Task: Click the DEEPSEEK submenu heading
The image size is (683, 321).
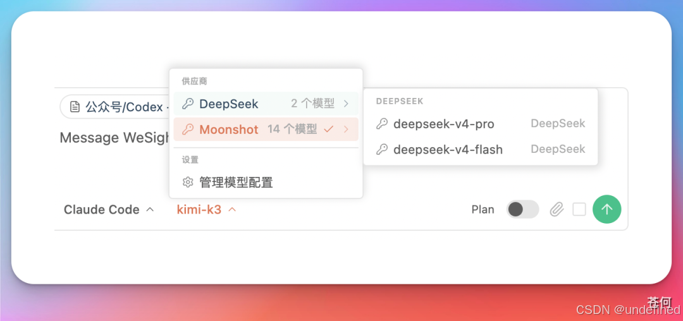Action: [x=400, y=101]
